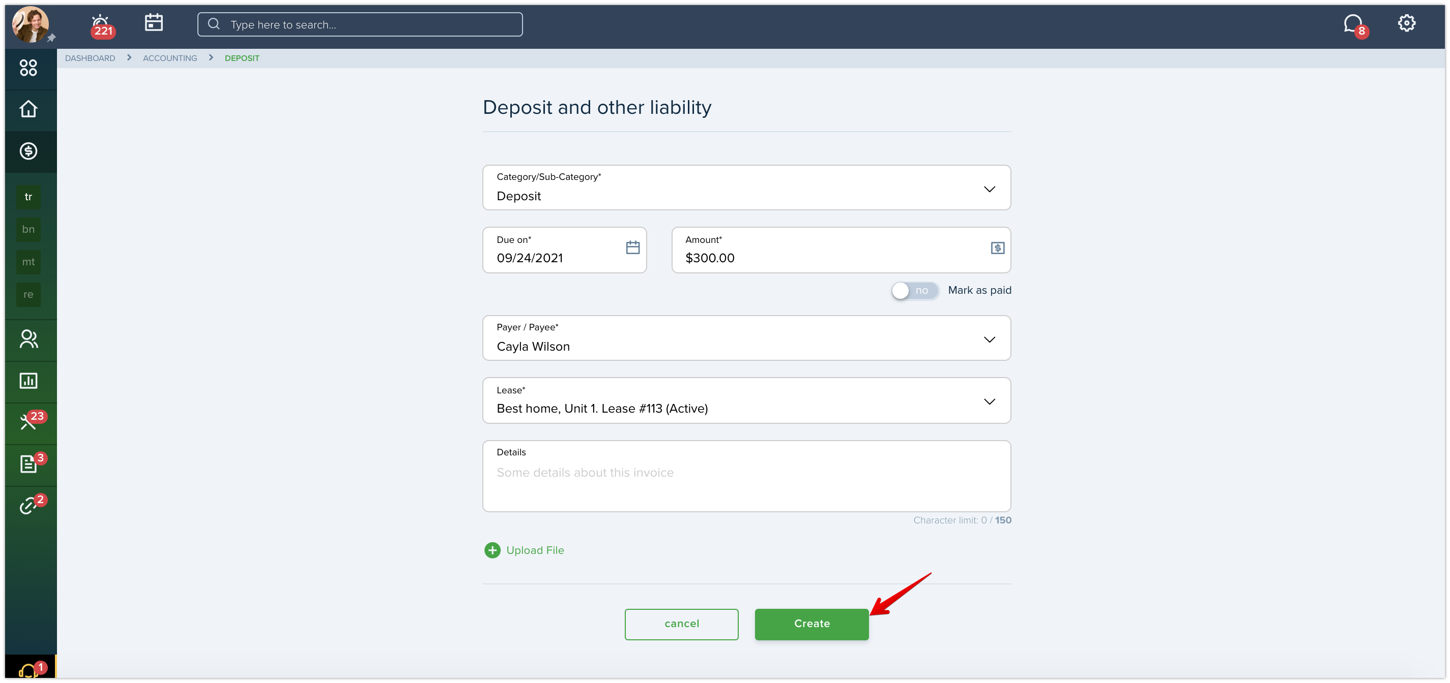1450x683 pixels.
Task: Open the calendar picker in Due on field
Action: (633, 247)
